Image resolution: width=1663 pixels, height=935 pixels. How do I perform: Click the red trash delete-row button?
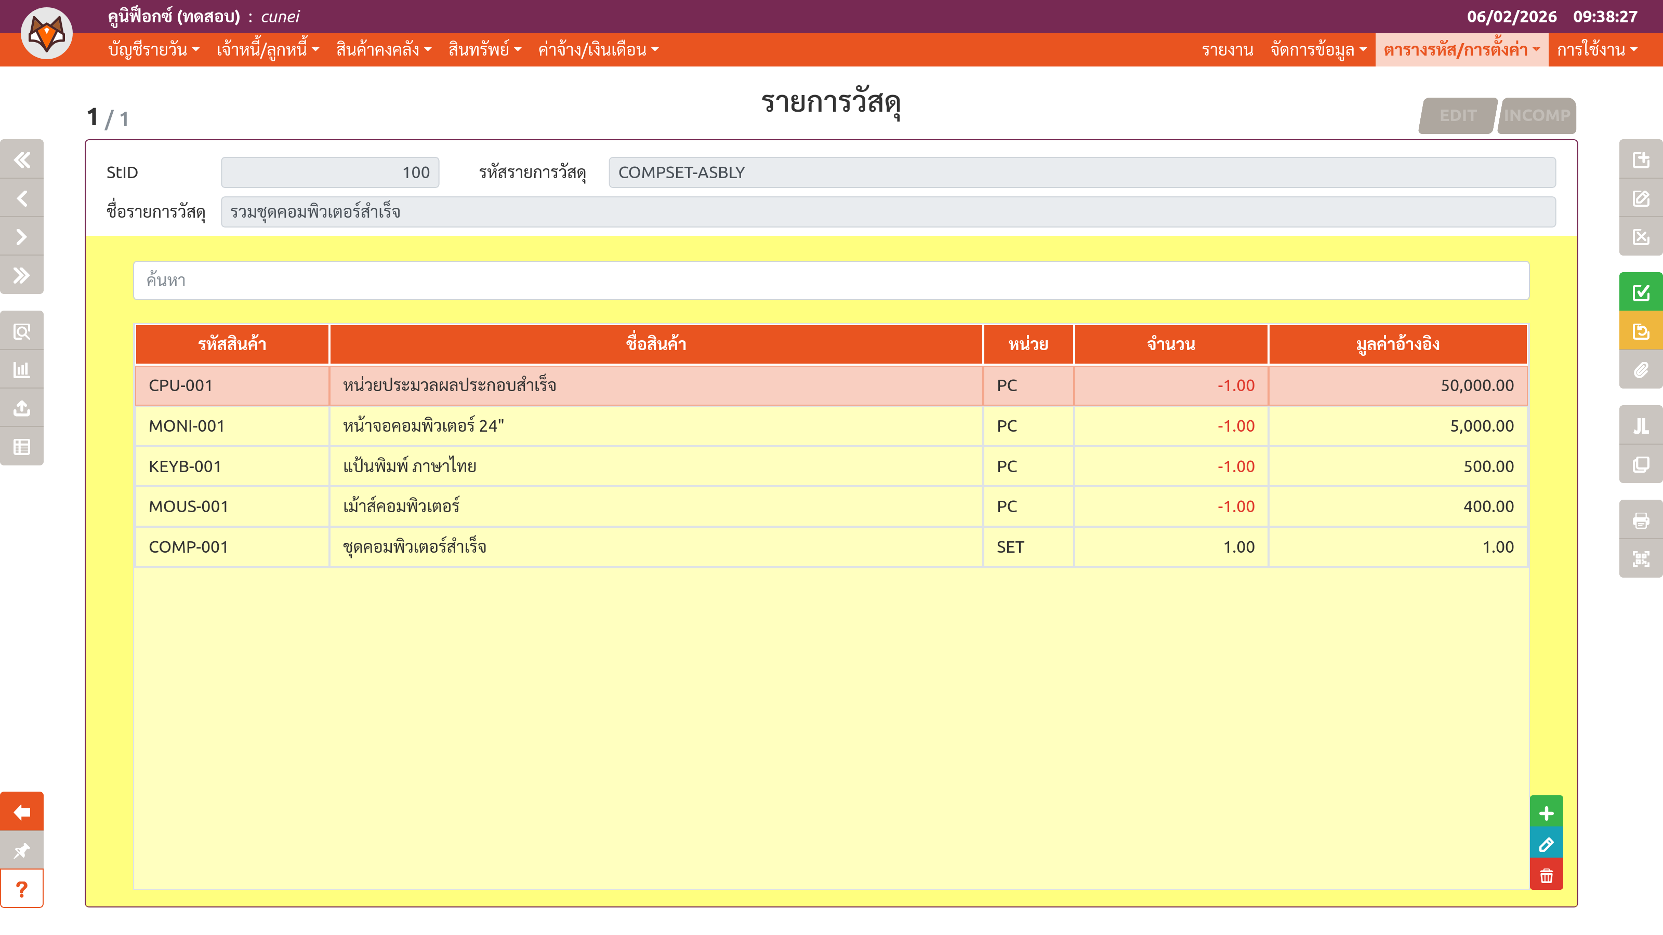coord(1546,876)
